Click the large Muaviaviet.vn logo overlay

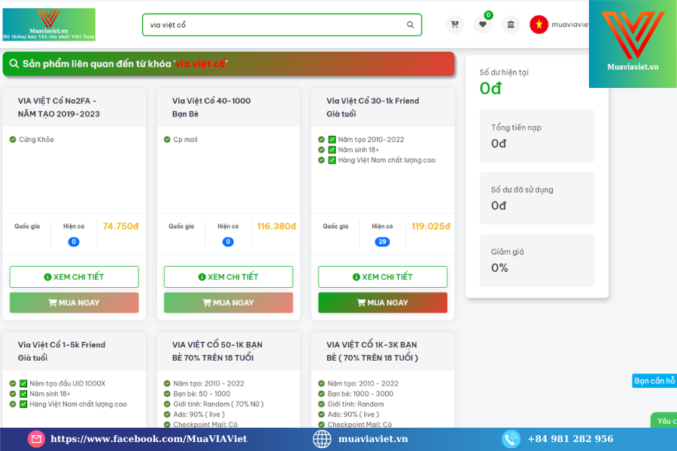pos(633,44)
